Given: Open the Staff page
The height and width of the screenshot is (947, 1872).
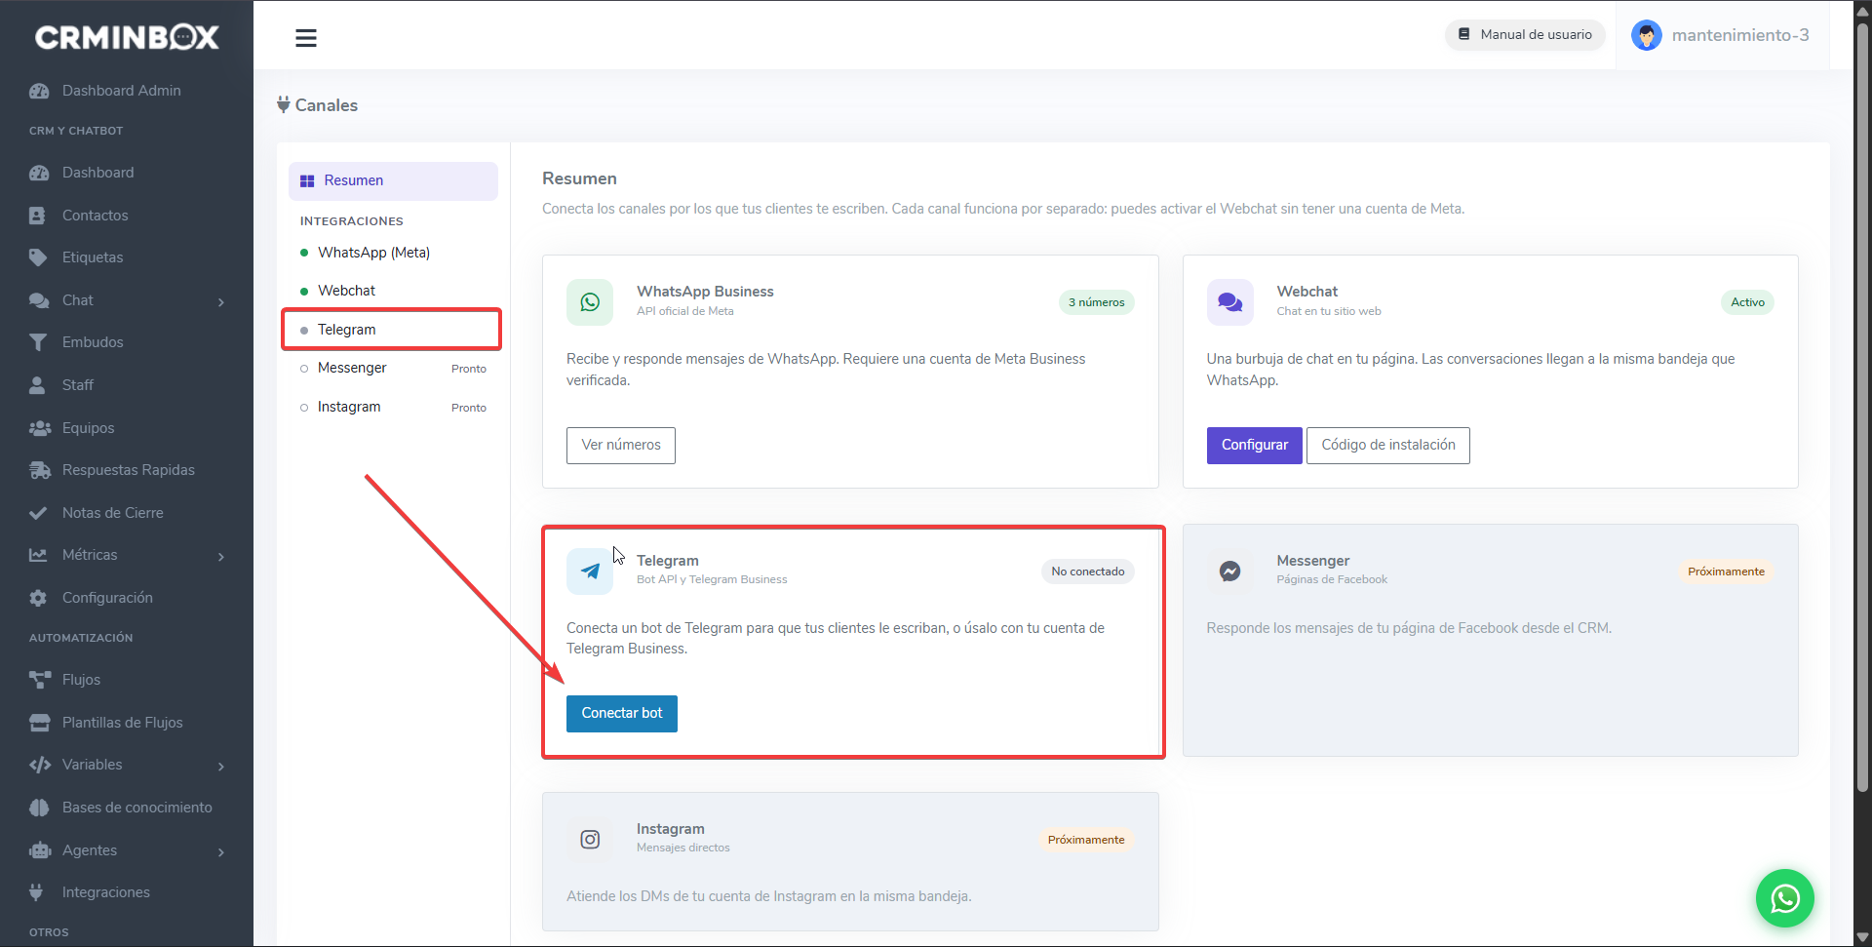Looking at the screenshot, I should (x=77, y=385).
